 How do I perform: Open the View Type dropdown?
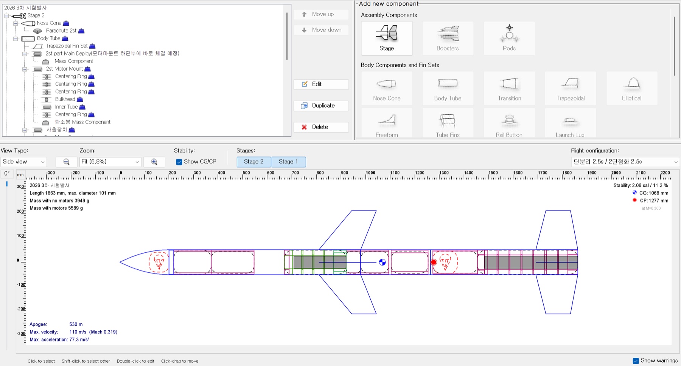pyautogui.click(x=23, y=162)
